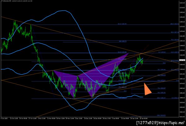Click the 6 Jan 05:00 time-axis label
The height and width of the screenshot is (126, 186).
pos(115,118)
